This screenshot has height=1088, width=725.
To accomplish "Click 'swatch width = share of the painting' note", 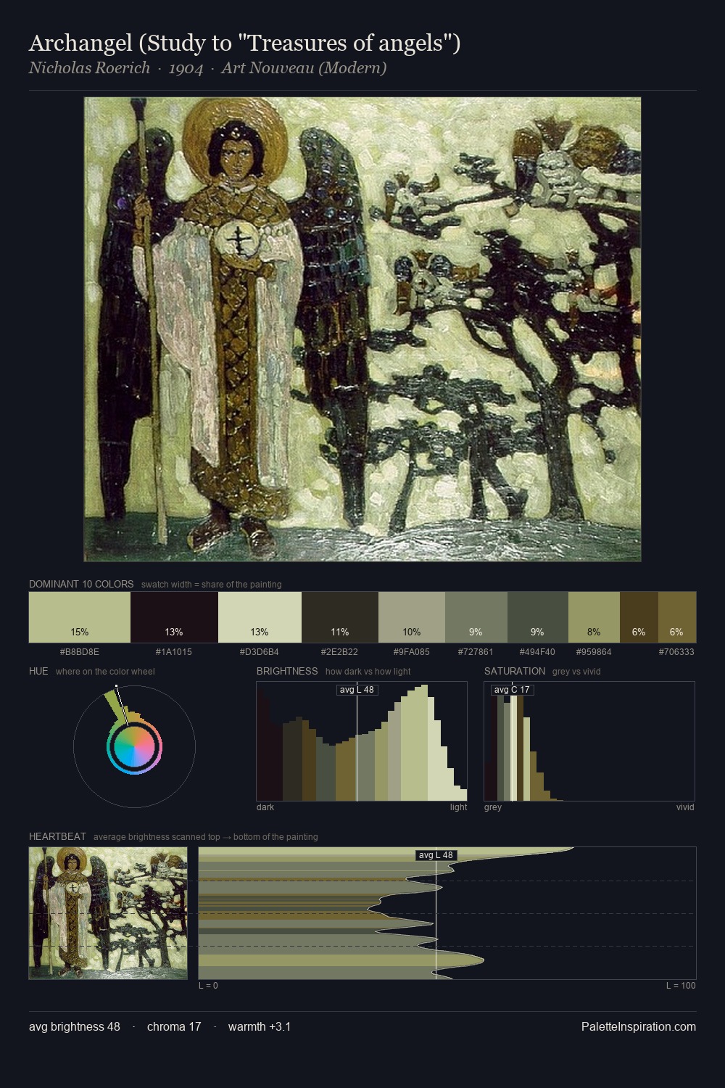I will pos(212,584).
